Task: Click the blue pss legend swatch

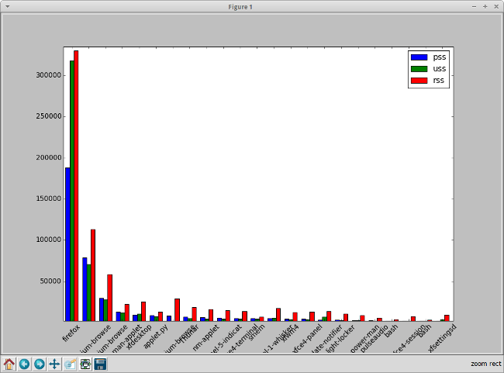Action: point(419,57)
